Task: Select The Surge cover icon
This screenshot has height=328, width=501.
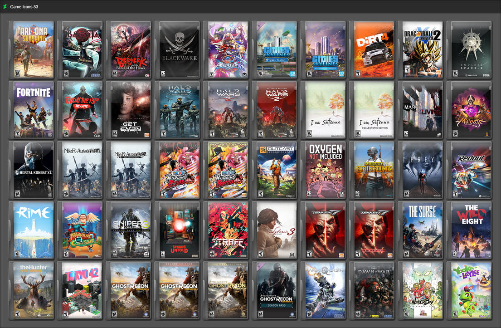Action: (420, 230)
